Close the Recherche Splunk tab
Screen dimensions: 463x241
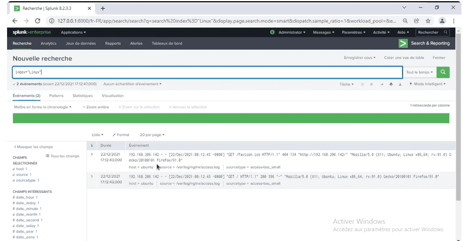[89, 8]
